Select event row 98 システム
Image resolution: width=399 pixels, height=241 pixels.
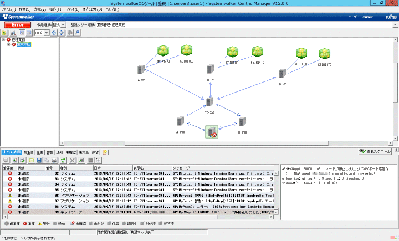tap(138, 207)
